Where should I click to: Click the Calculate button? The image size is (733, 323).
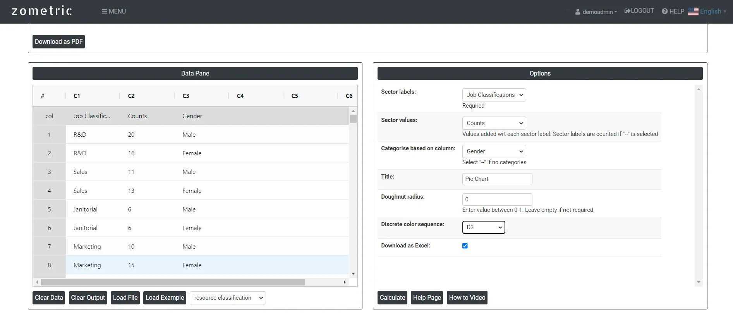[x=392, y=297]
